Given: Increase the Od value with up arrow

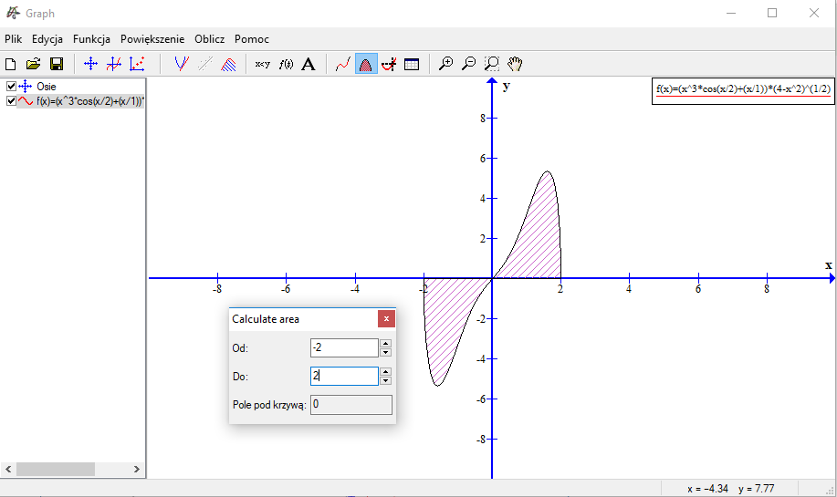Looking at the screenshot, I should (x=385, y=344).
